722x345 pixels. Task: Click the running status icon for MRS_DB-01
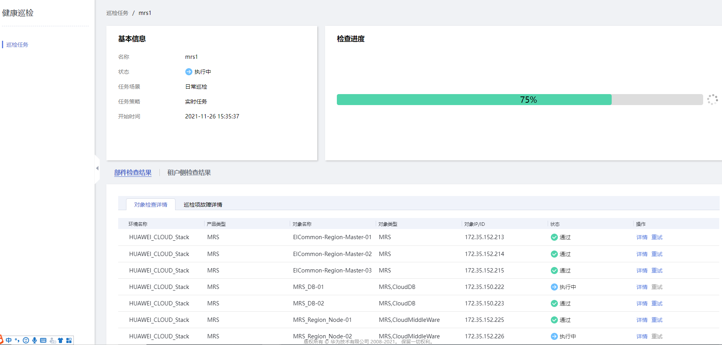(x=554, y=287)
